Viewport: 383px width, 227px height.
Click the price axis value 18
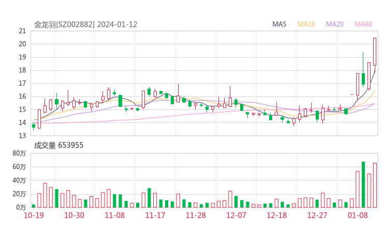22,70
